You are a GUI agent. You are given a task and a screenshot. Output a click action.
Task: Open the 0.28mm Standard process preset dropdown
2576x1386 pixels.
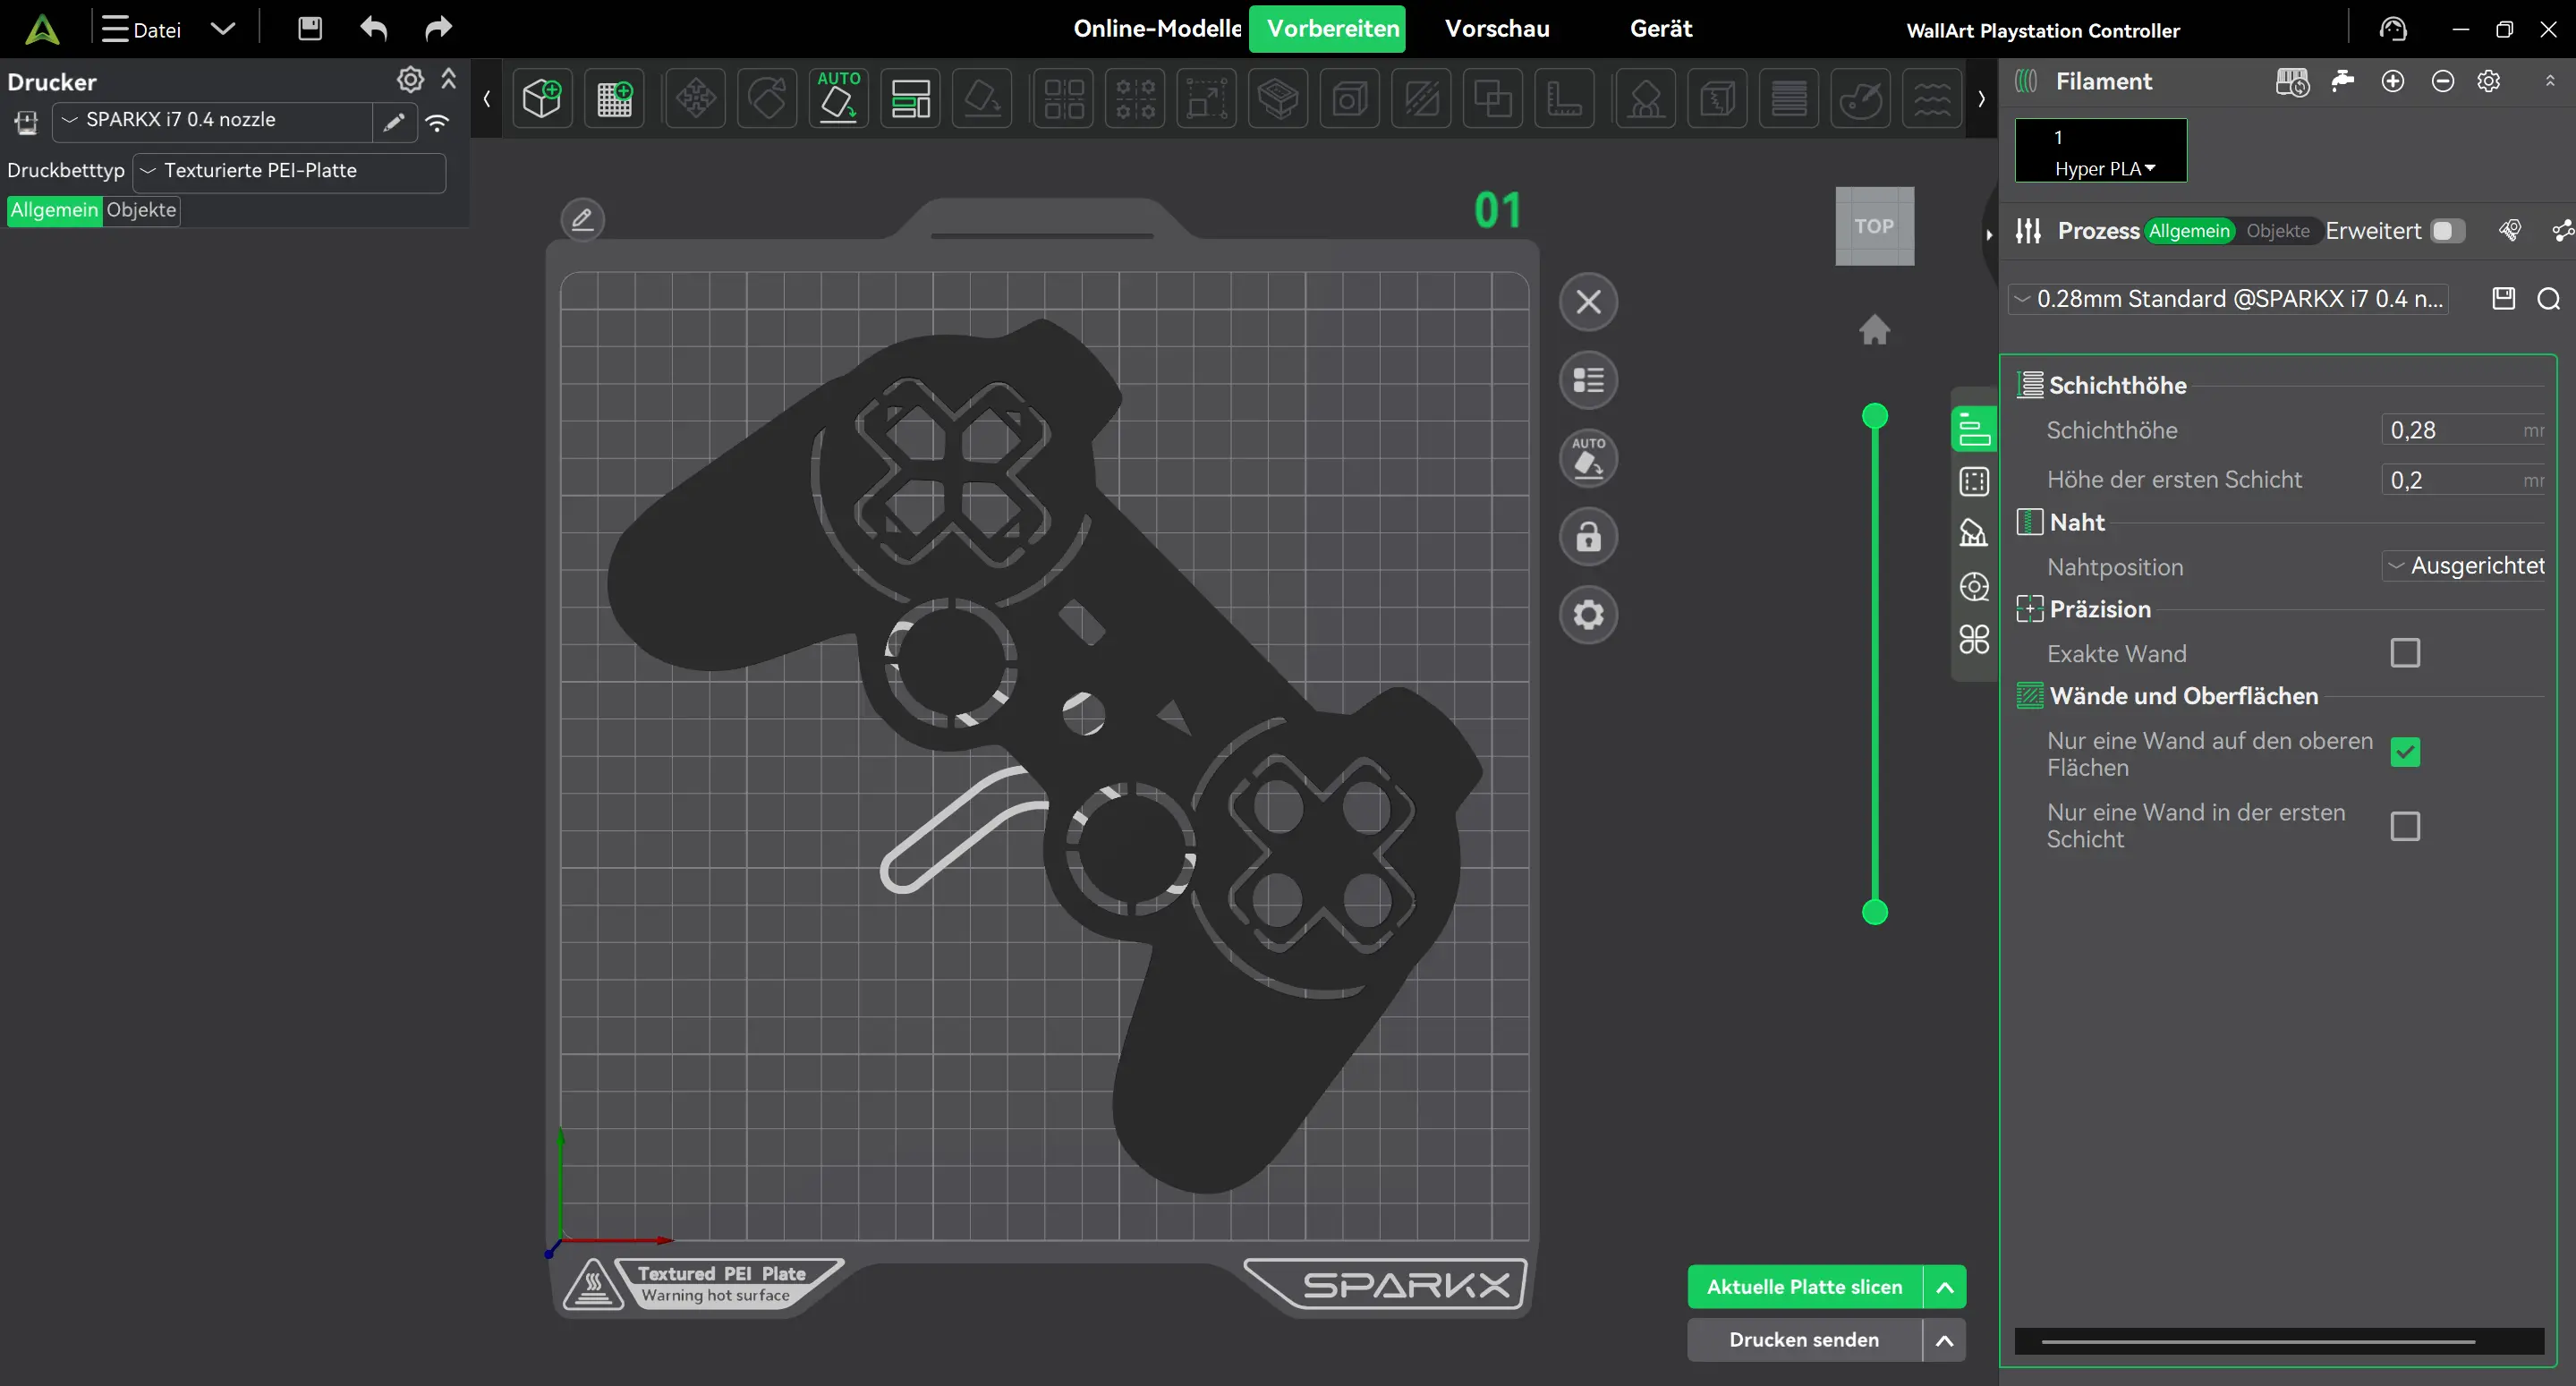point(2229,298)
